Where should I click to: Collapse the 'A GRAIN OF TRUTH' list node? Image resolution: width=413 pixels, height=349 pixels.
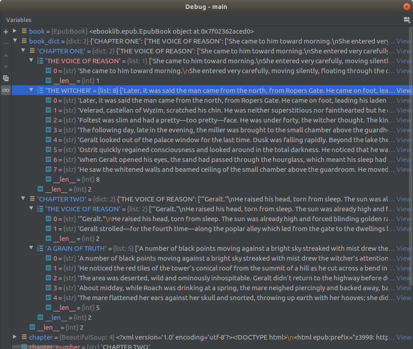(31, 248)
